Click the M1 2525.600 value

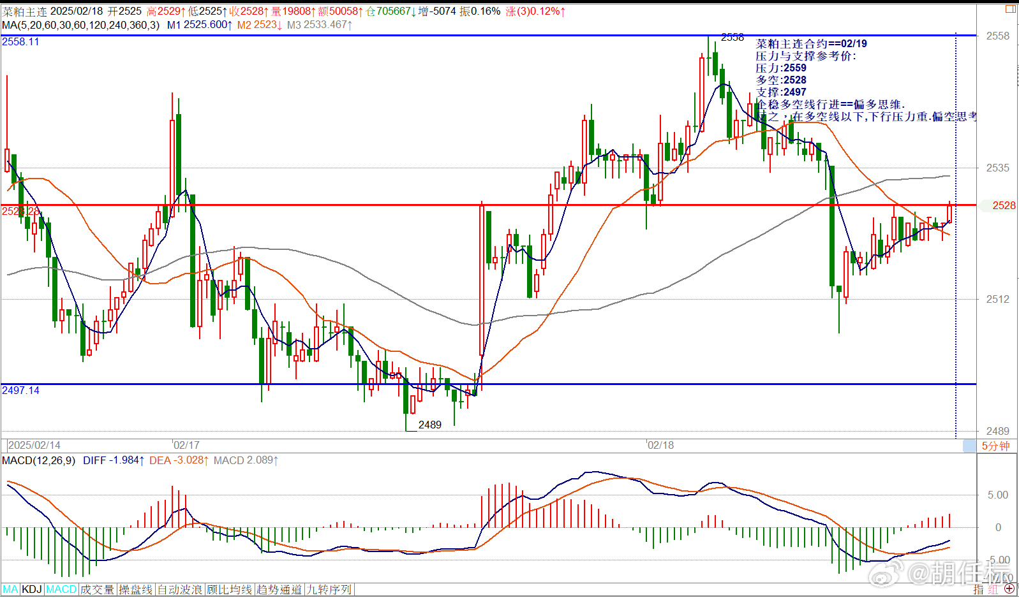tap(200, 25)
